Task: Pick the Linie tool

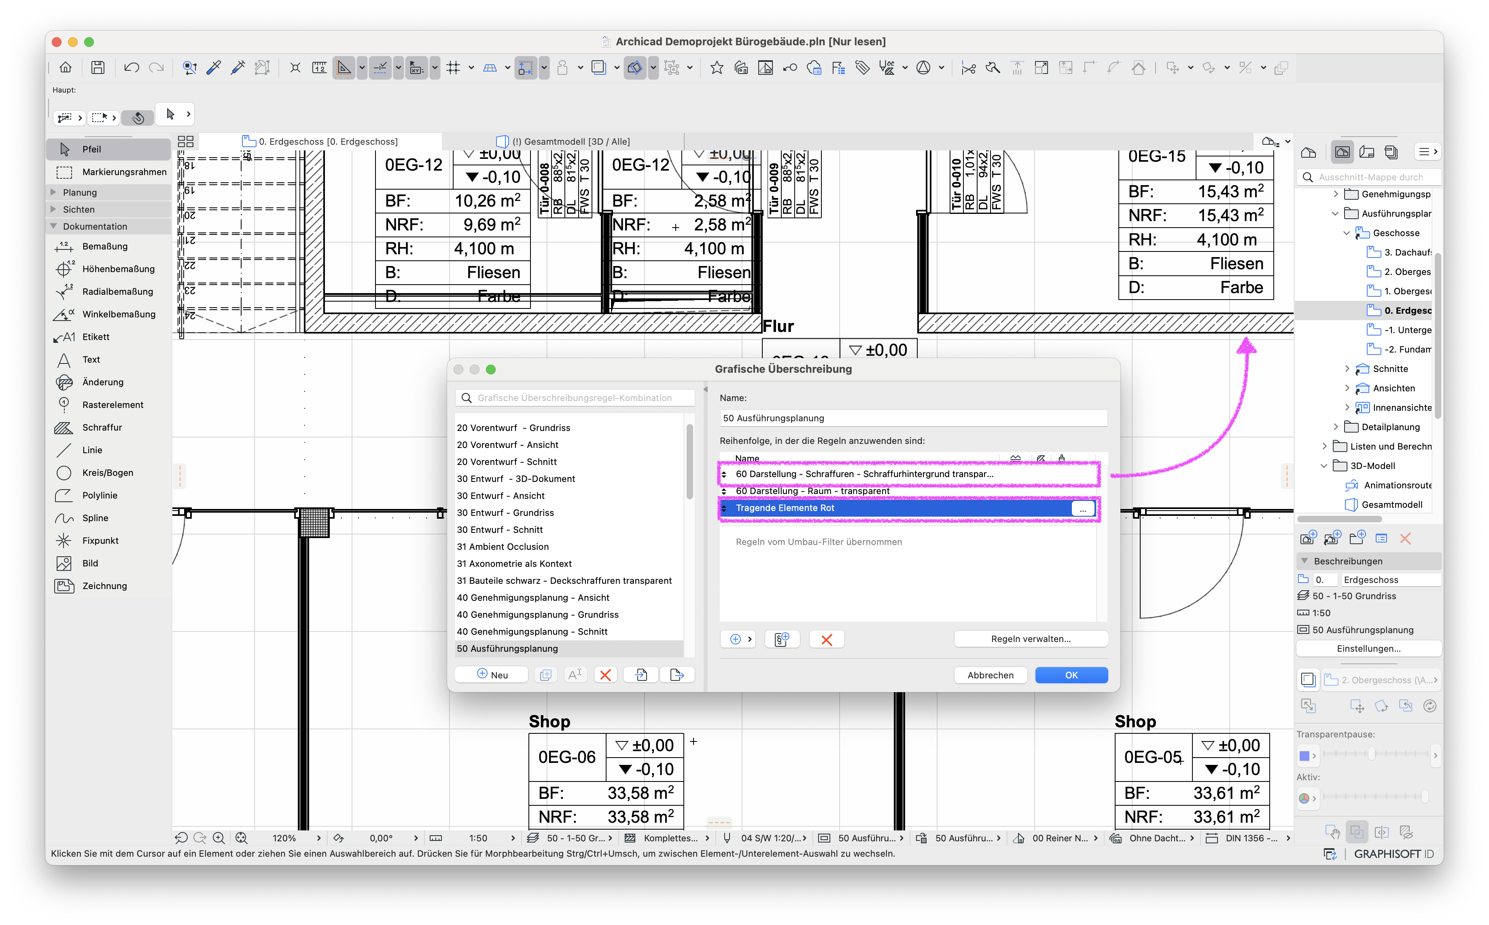Action: 108,450
